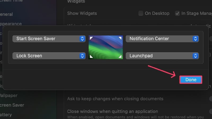Click 'Close windows when quitting an application' text

click(112, 111)
